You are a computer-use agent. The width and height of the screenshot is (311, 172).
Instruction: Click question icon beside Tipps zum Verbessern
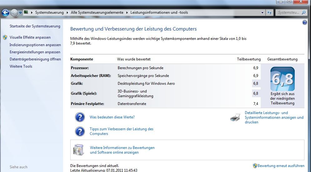point(80,131)
